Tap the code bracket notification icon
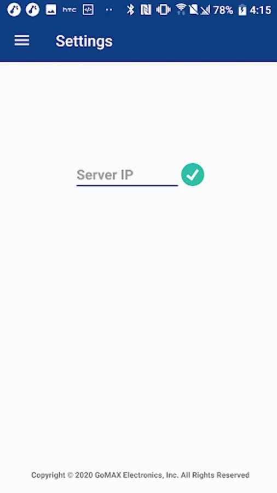This screenshot has width=277, height=493. (88, 10)
